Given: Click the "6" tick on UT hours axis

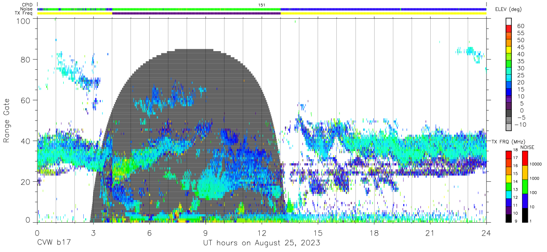Looking at the screenshot, I should (150, 233).
